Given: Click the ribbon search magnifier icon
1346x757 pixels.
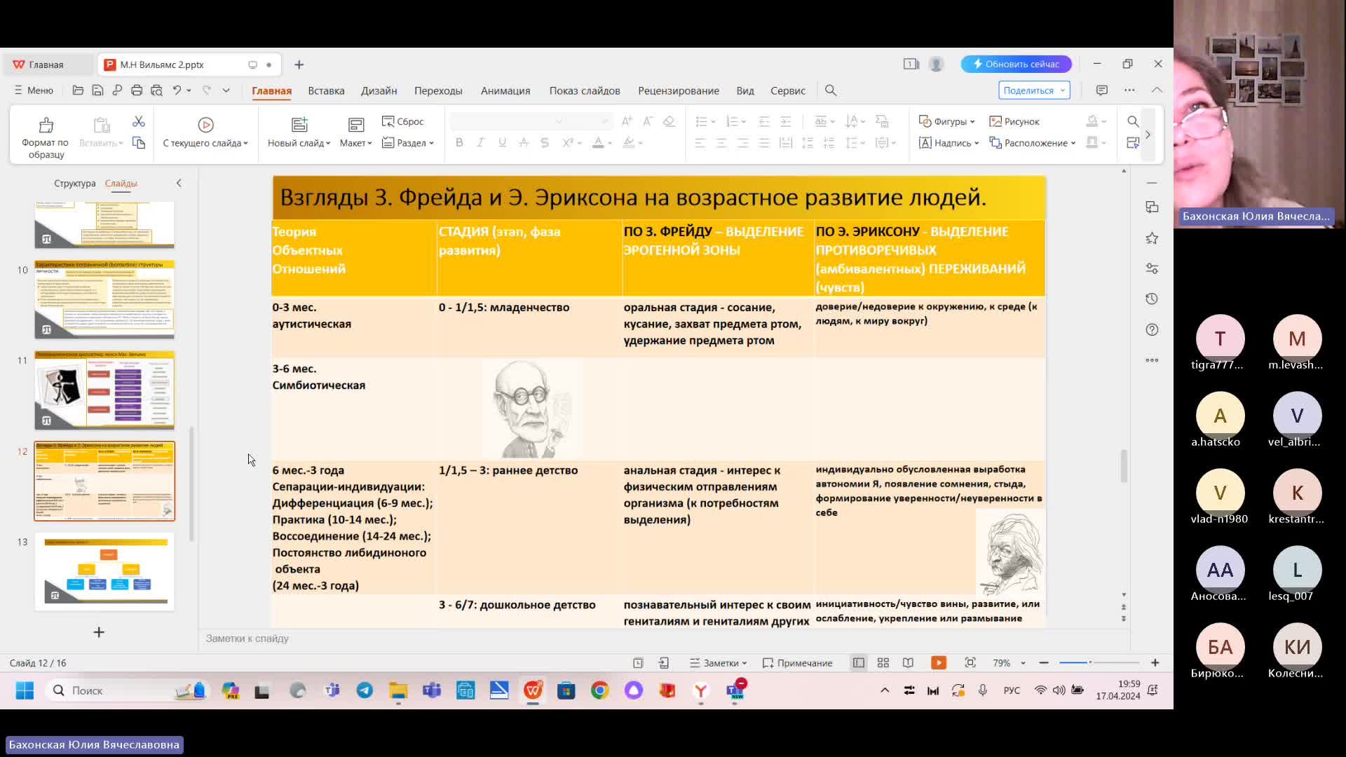Looking at the screenshot, I should [831, 90].
